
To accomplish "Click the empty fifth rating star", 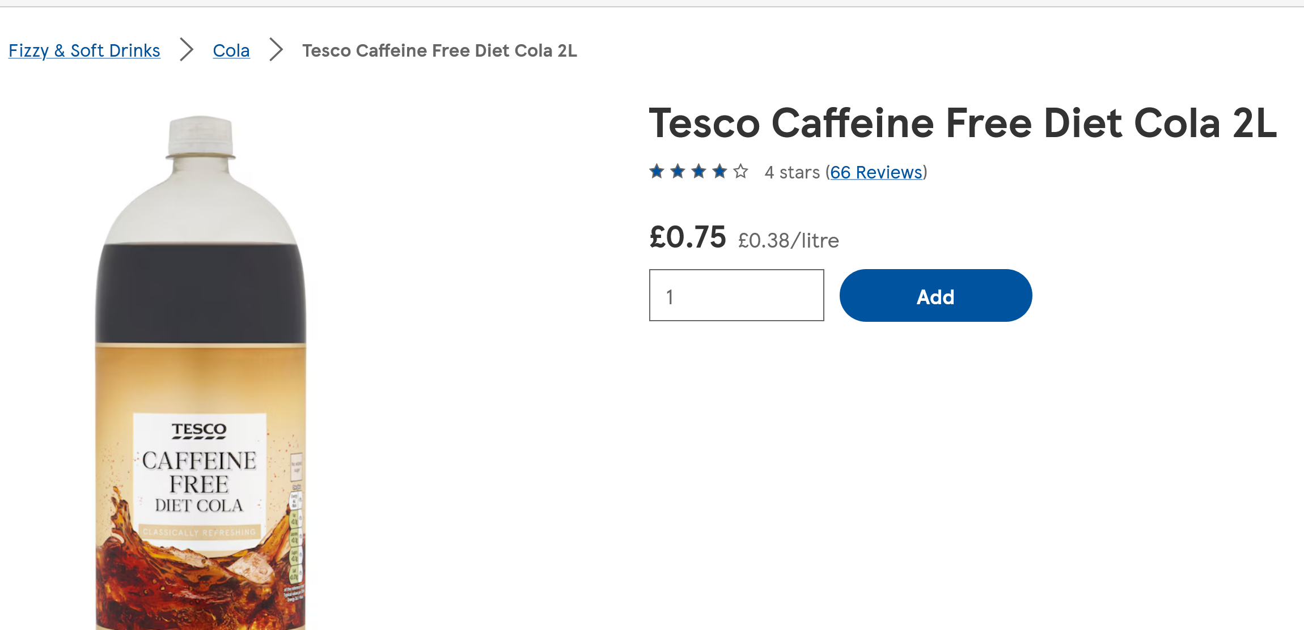I will click(x=741, y=171).
